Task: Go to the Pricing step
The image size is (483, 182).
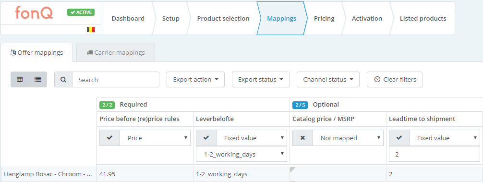Action: pyautogui.click(x=324, y=18)
